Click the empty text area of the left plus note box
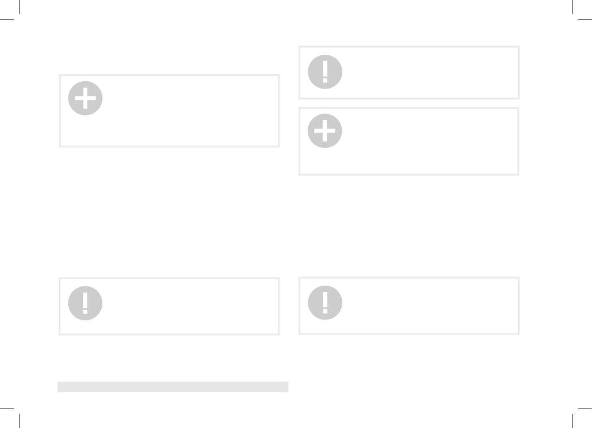This screenshot has height=428, width=592. 186,111
